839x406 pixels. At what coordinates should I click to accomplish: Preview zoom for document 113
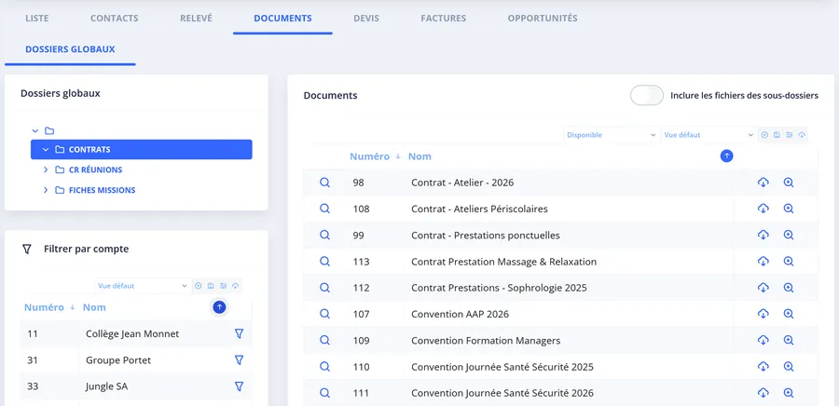point(788,262)
